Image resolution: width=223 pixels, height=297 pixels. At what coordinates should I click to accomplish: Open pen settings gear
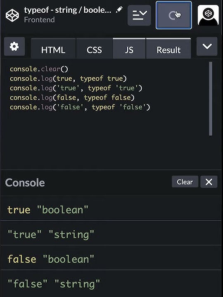pyautogui.click(x=14, y=46)
